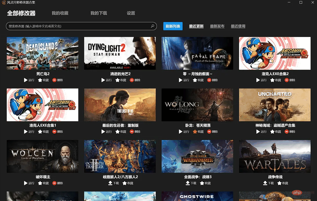Open the 设置 tab
The image size is (317, 201).
(131, 13)
